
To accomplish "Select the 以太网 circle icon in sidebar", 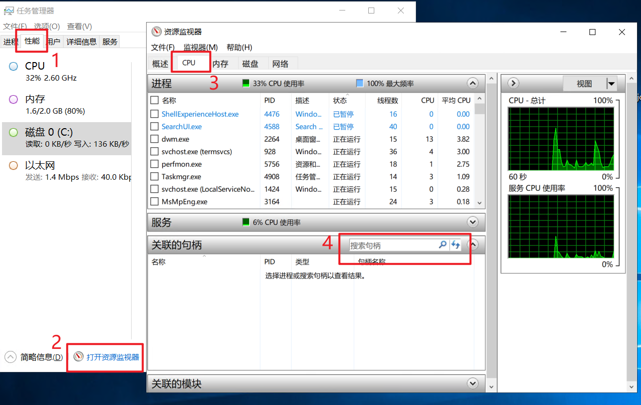I will [14, 165].
